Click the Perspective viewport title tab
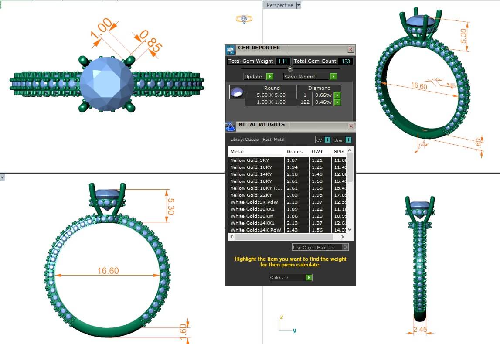 click(x=279, y=5)
